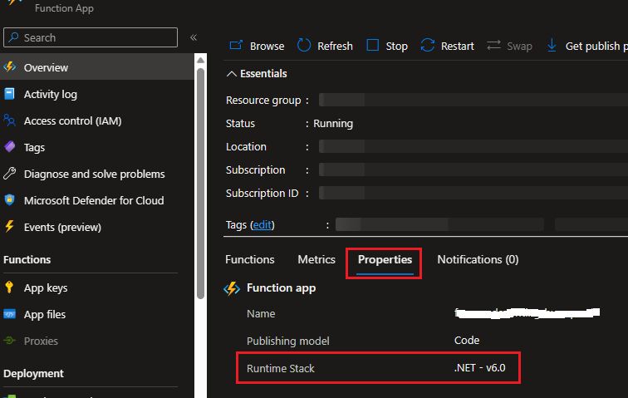Image resolution: width=628 pixels, height=398 pixels.
Task: Click the Browse toolbar button
Action: (x=257, y=46)
